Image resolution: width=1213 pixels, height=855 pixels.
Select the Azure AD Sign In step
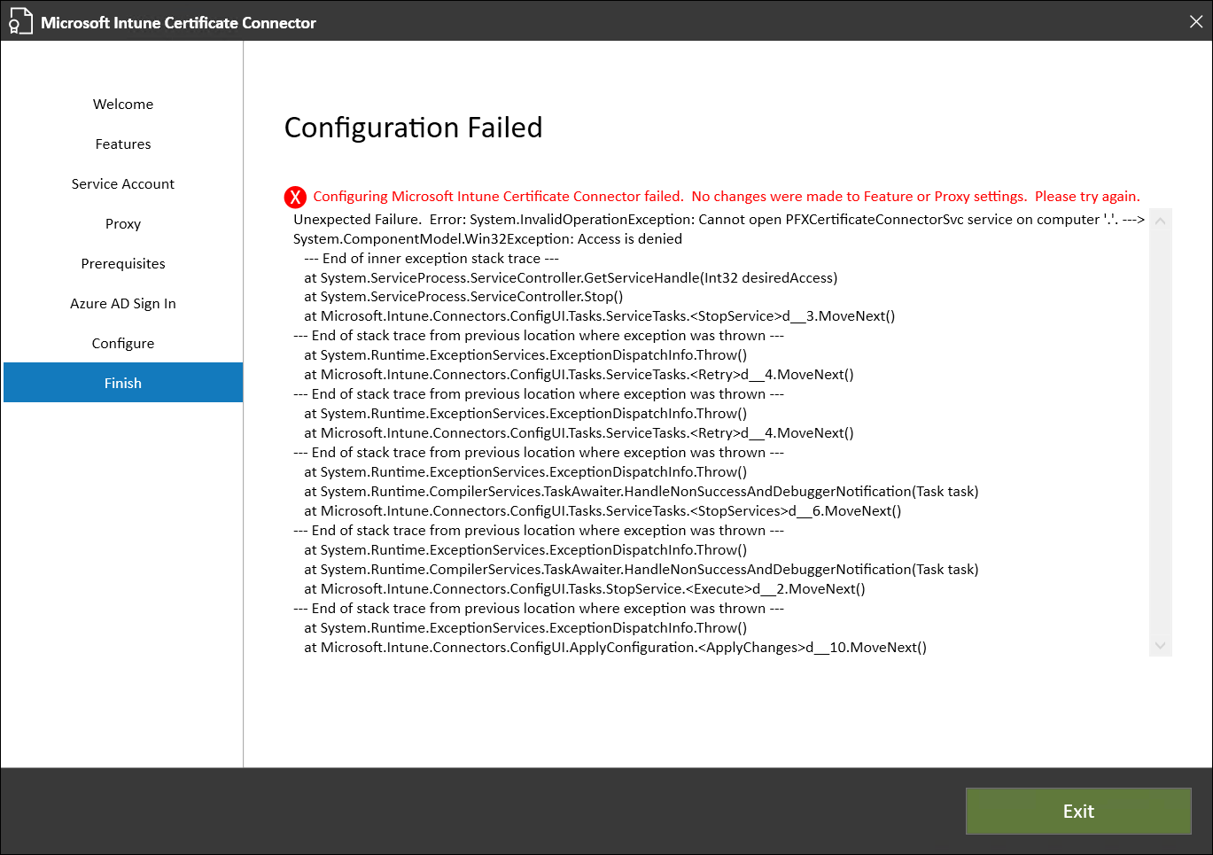123,304
